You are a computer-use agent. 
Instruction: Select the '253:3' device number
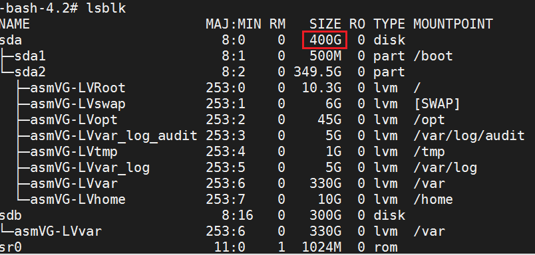226,136
